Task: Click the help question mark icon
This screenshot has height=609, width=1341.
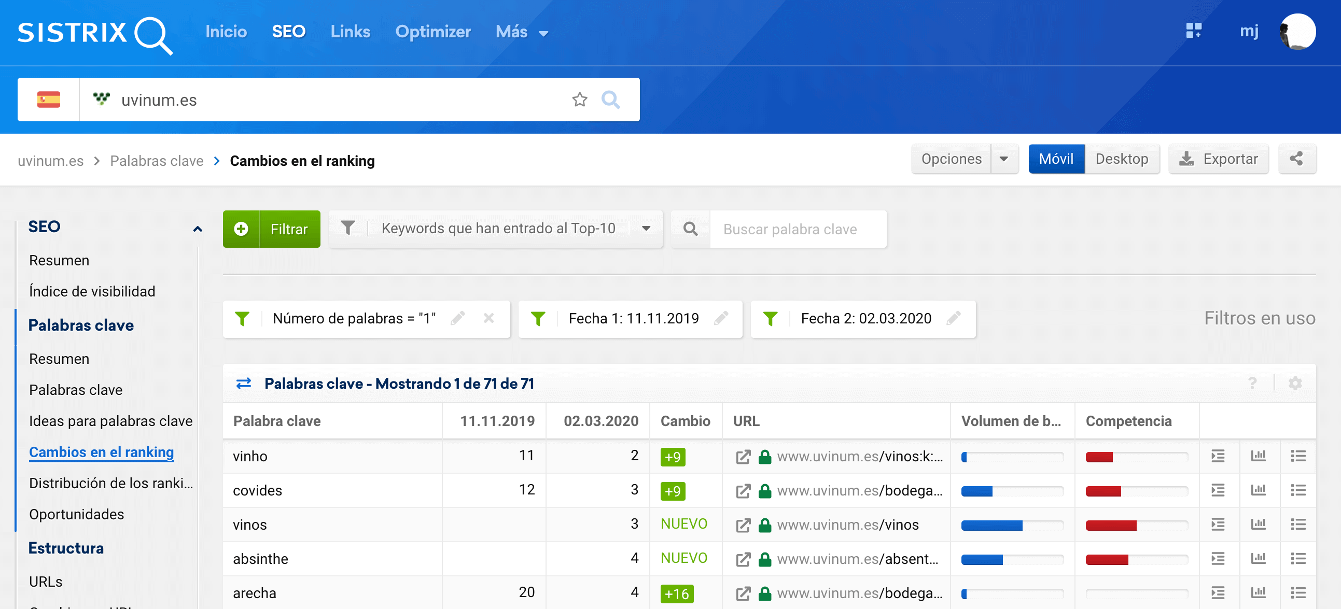Action: point(1252,384)
